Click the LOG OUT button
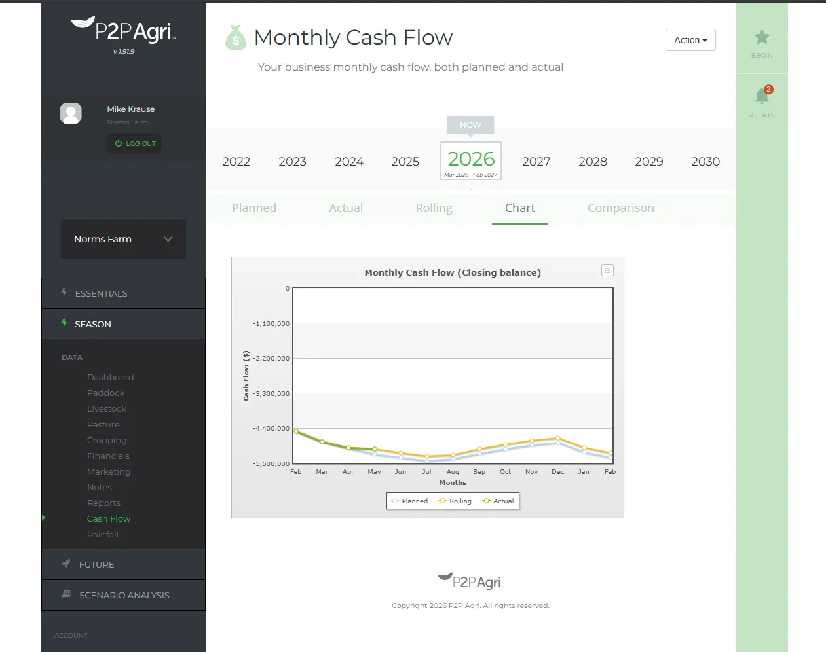The height and width of the screenshot is (652, 826). point(134,143)
